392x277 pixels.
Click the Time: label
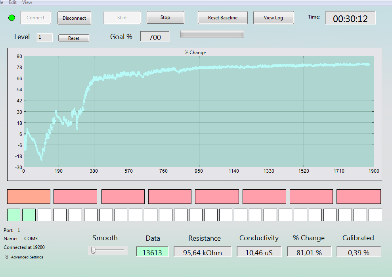(314, 17)
